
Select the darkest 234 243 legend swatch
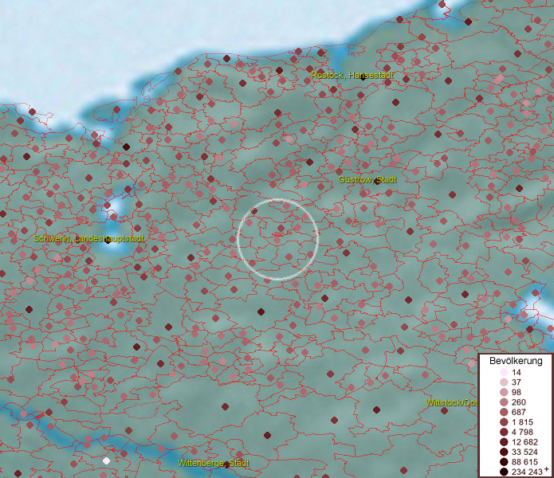tap(503, 472)
